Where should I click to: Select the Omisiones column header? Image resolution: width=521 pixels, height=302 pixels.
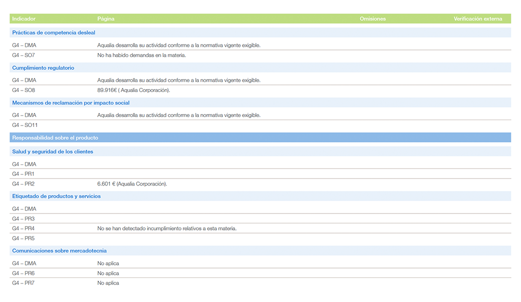tap(373, 19)
